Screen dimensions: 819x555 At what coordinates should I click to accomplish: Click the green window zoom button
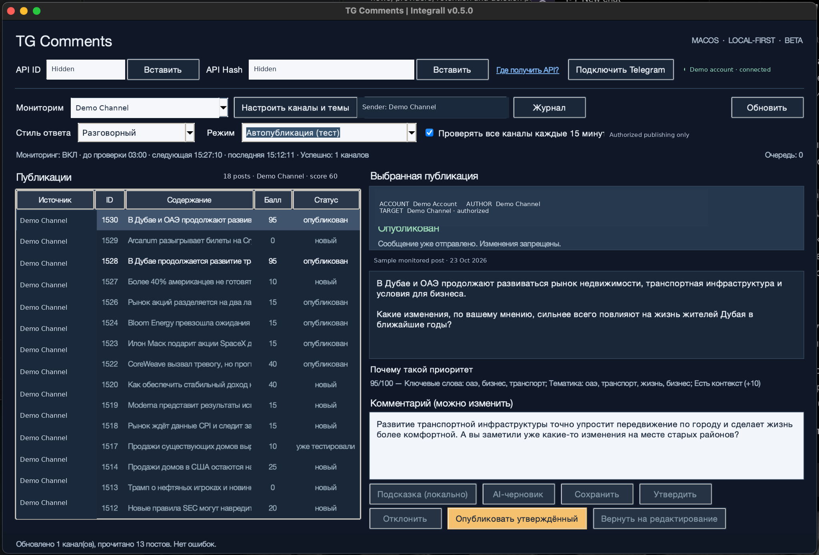pyautogui.click(x=37, y=11)
